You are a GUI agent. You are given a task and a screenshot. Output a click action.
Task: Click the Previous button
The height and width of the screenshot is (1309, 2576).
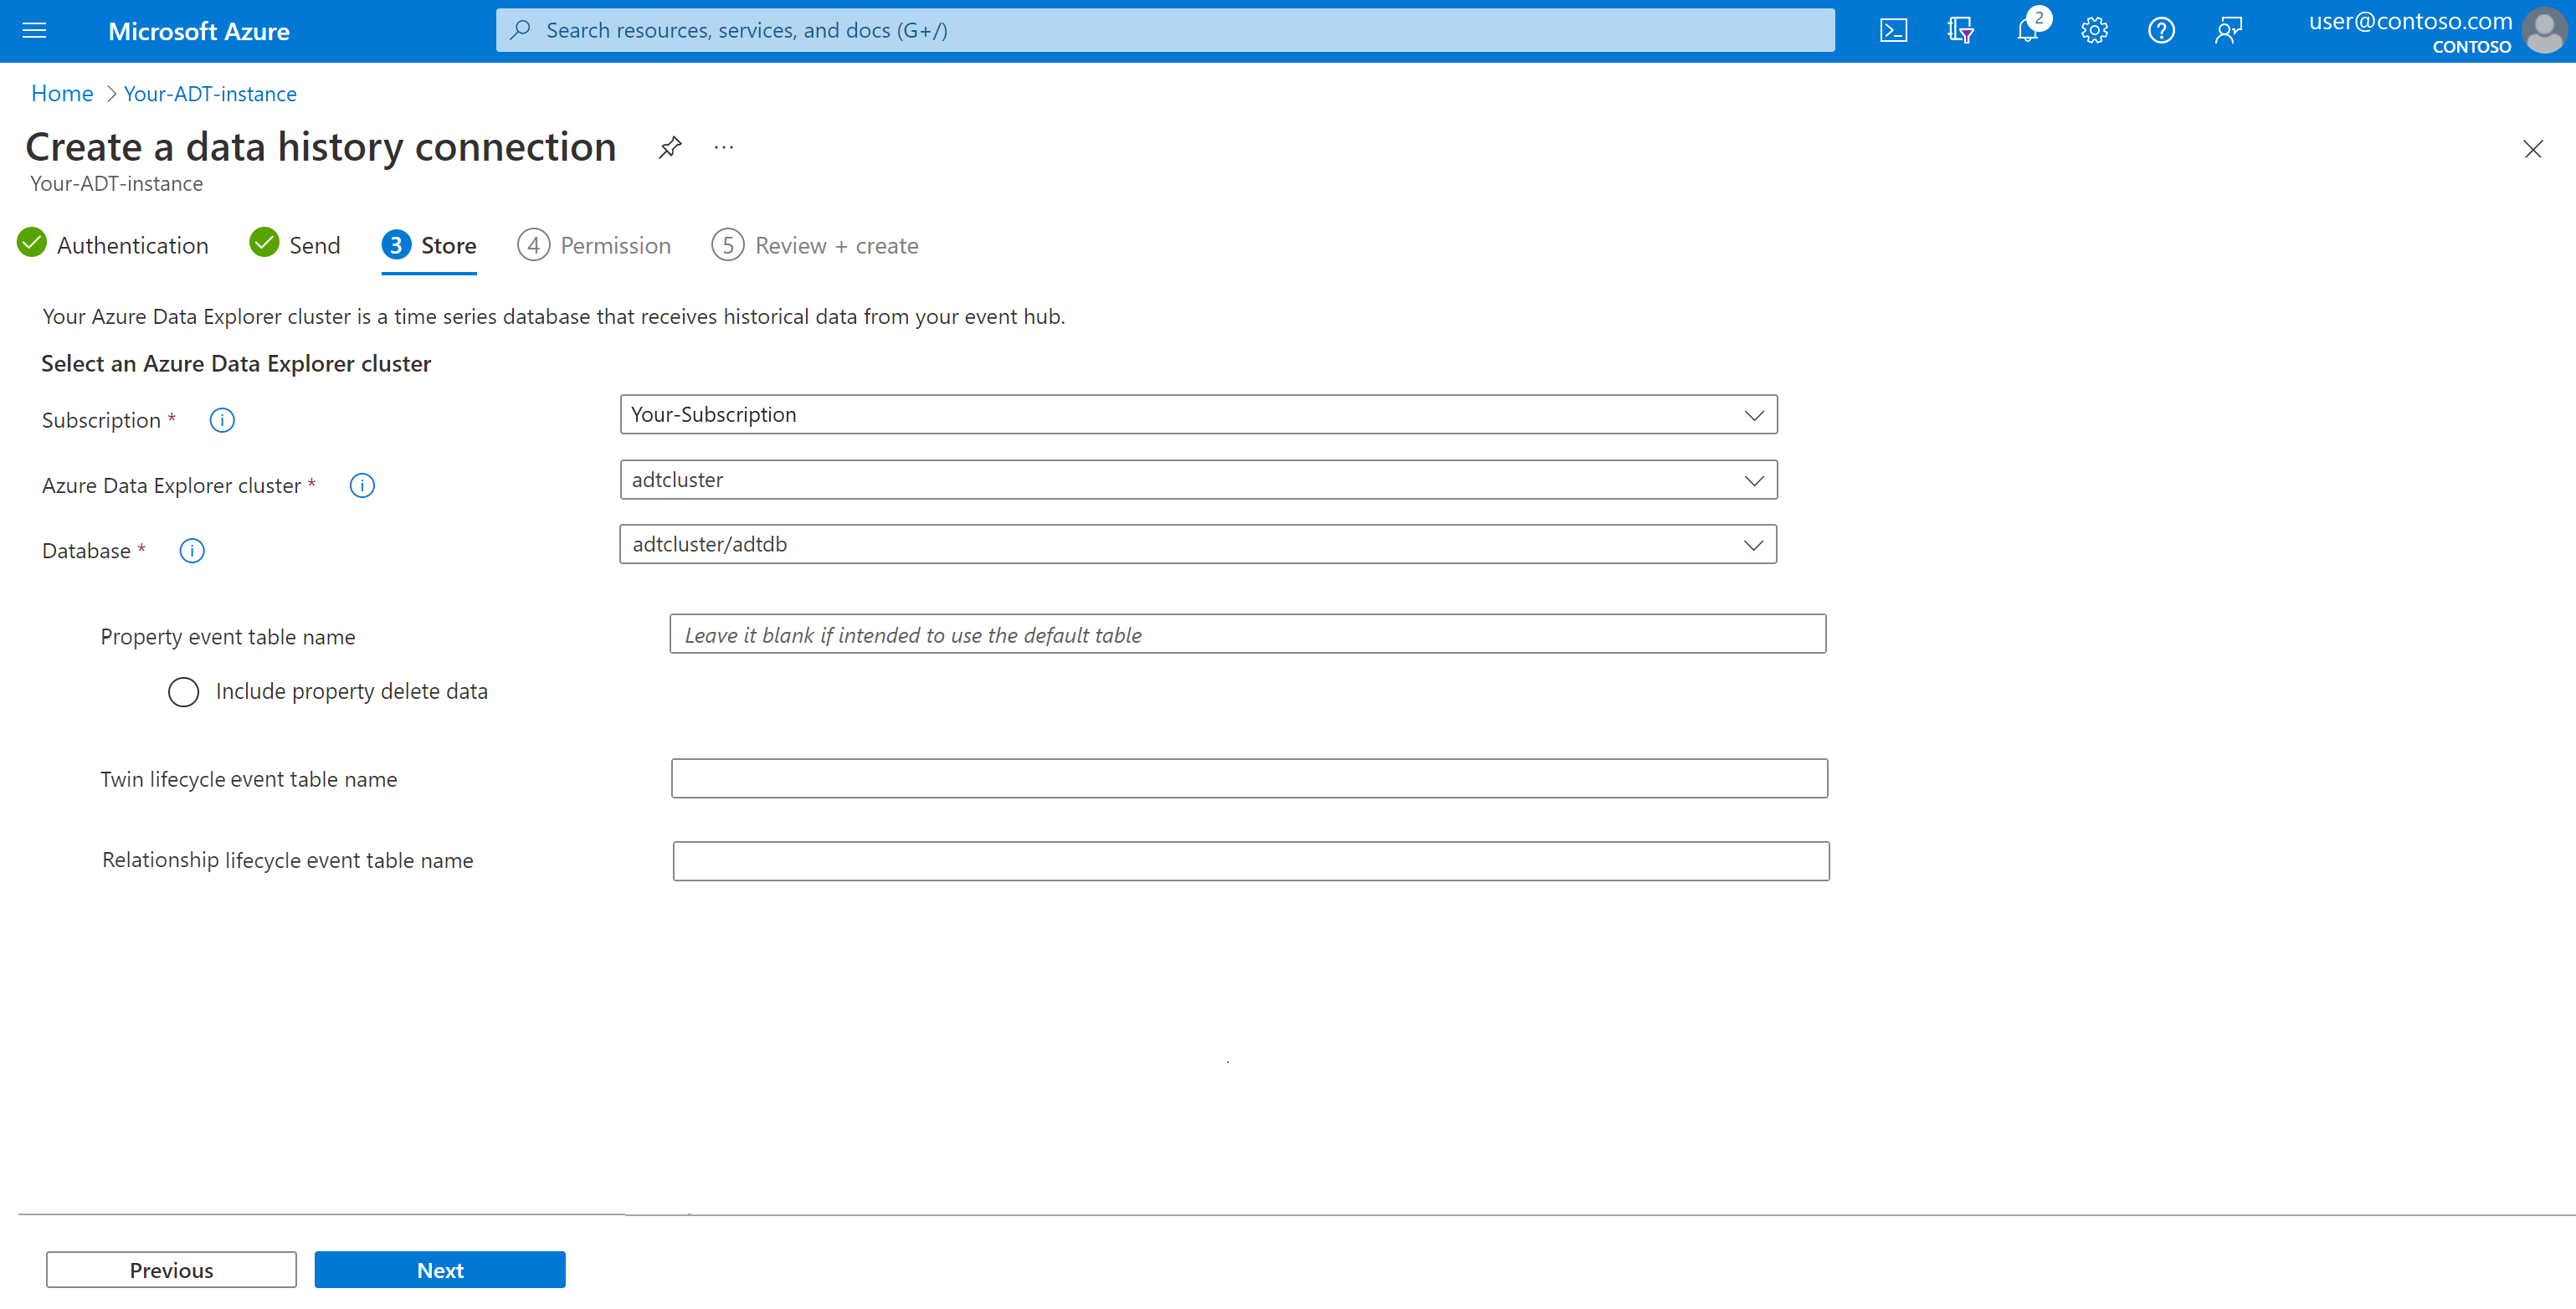click(171, 1270)
